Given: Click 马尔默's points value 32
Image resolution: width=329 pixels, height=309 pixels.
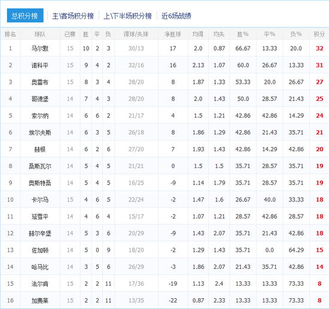Looking at the screenshot, I should (319, 48).
